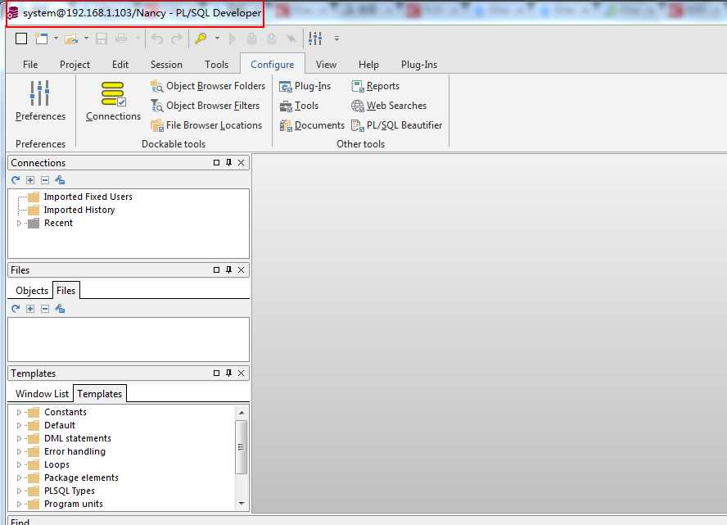Click the large Preferences ribbon button
This screenshot has height=525, width=727.
point(40,101)
